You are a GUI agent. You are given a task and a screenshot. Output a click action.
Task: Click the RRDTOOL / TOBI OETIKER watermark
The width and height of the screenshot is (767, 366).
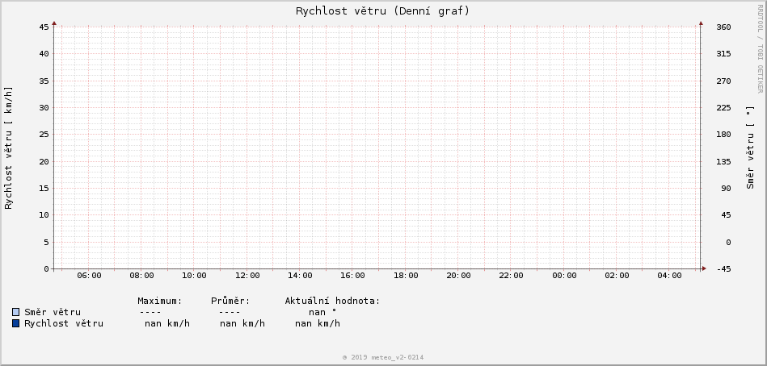point(760,48)
